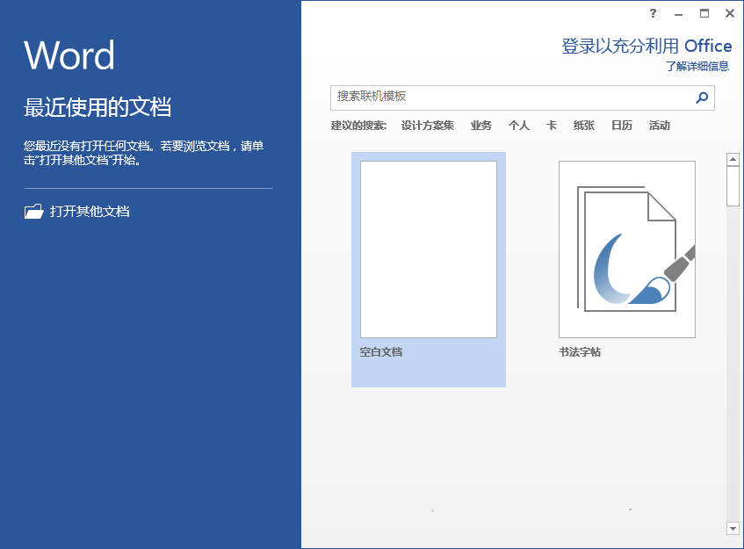Screen dimensions: 744x549
Task: Click the template list scroll up arrow
Action: tap(733, 160)
